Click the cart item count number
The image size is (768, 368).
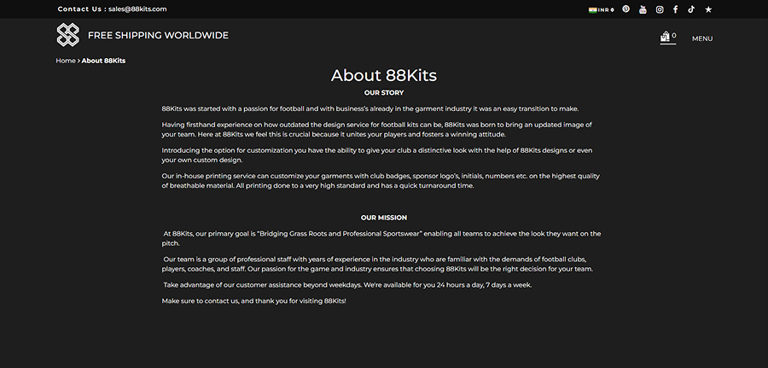pos(674,36)
